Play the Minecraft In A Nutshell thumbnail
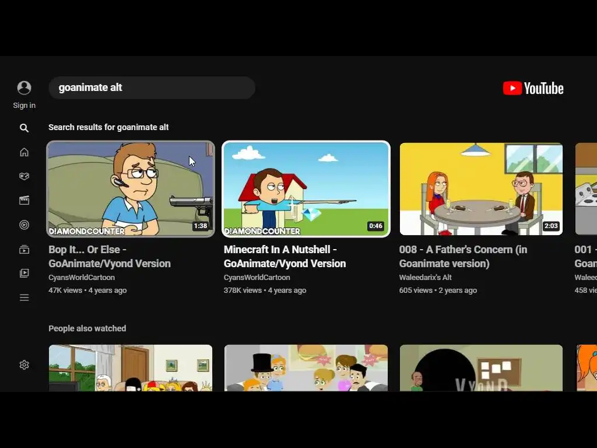Viewport: 597px width, 448px height. [x=305, y=189]
